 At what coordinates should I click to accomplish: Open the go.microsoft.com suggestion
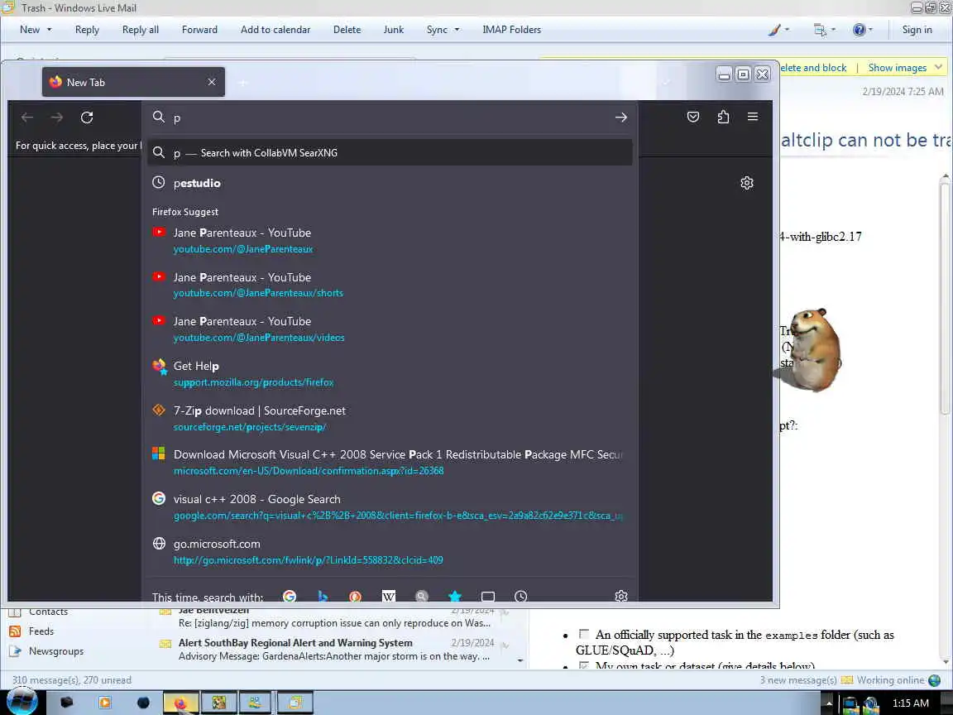click(390, 551)
